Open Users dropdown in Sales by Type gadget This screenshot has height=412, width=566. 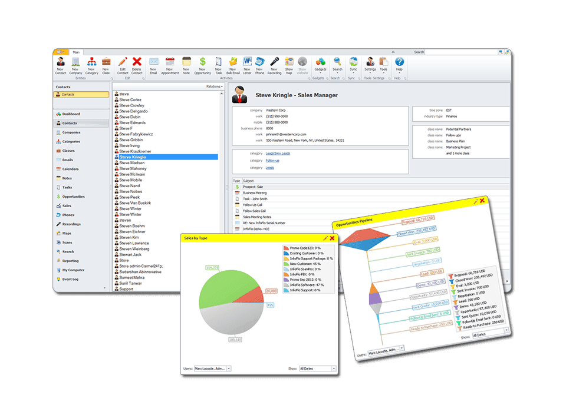pos(212,368)
